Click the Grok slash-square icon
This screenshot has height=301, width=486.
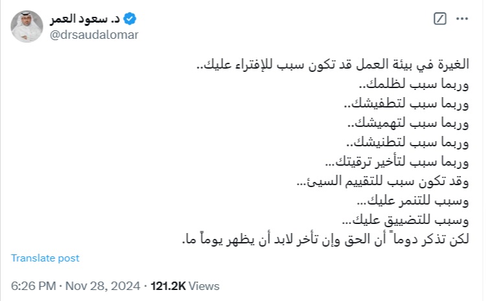tap(440, 19)
